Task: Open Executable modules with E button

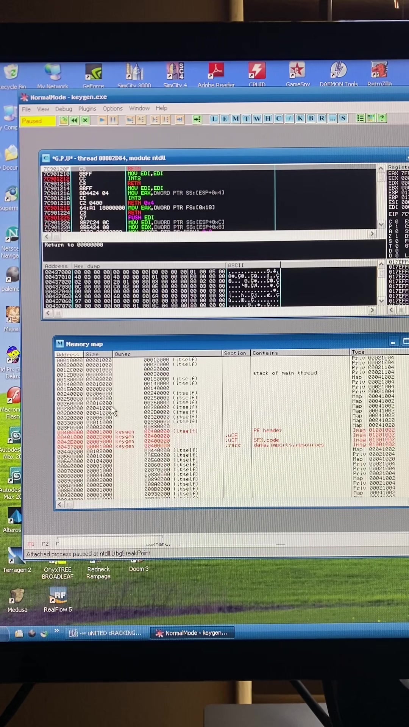Action: [x=225, y=119]
